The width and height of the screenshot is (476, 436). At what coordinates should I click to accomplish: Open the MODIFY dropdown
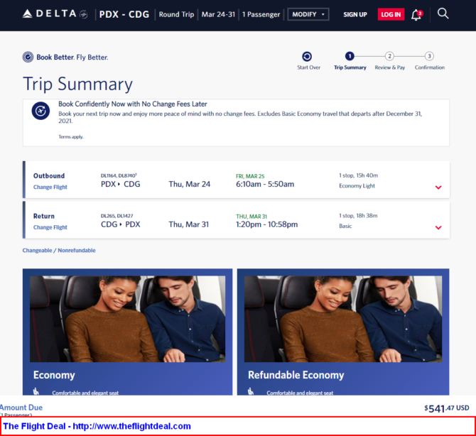click(308, 14)
